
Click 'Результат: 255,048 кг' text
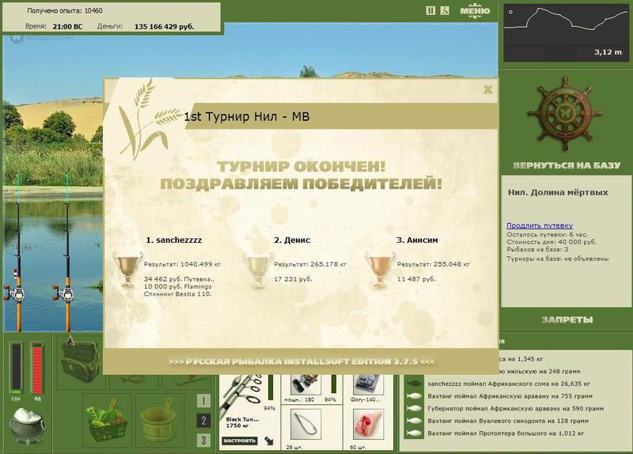[x=433, y=265]
